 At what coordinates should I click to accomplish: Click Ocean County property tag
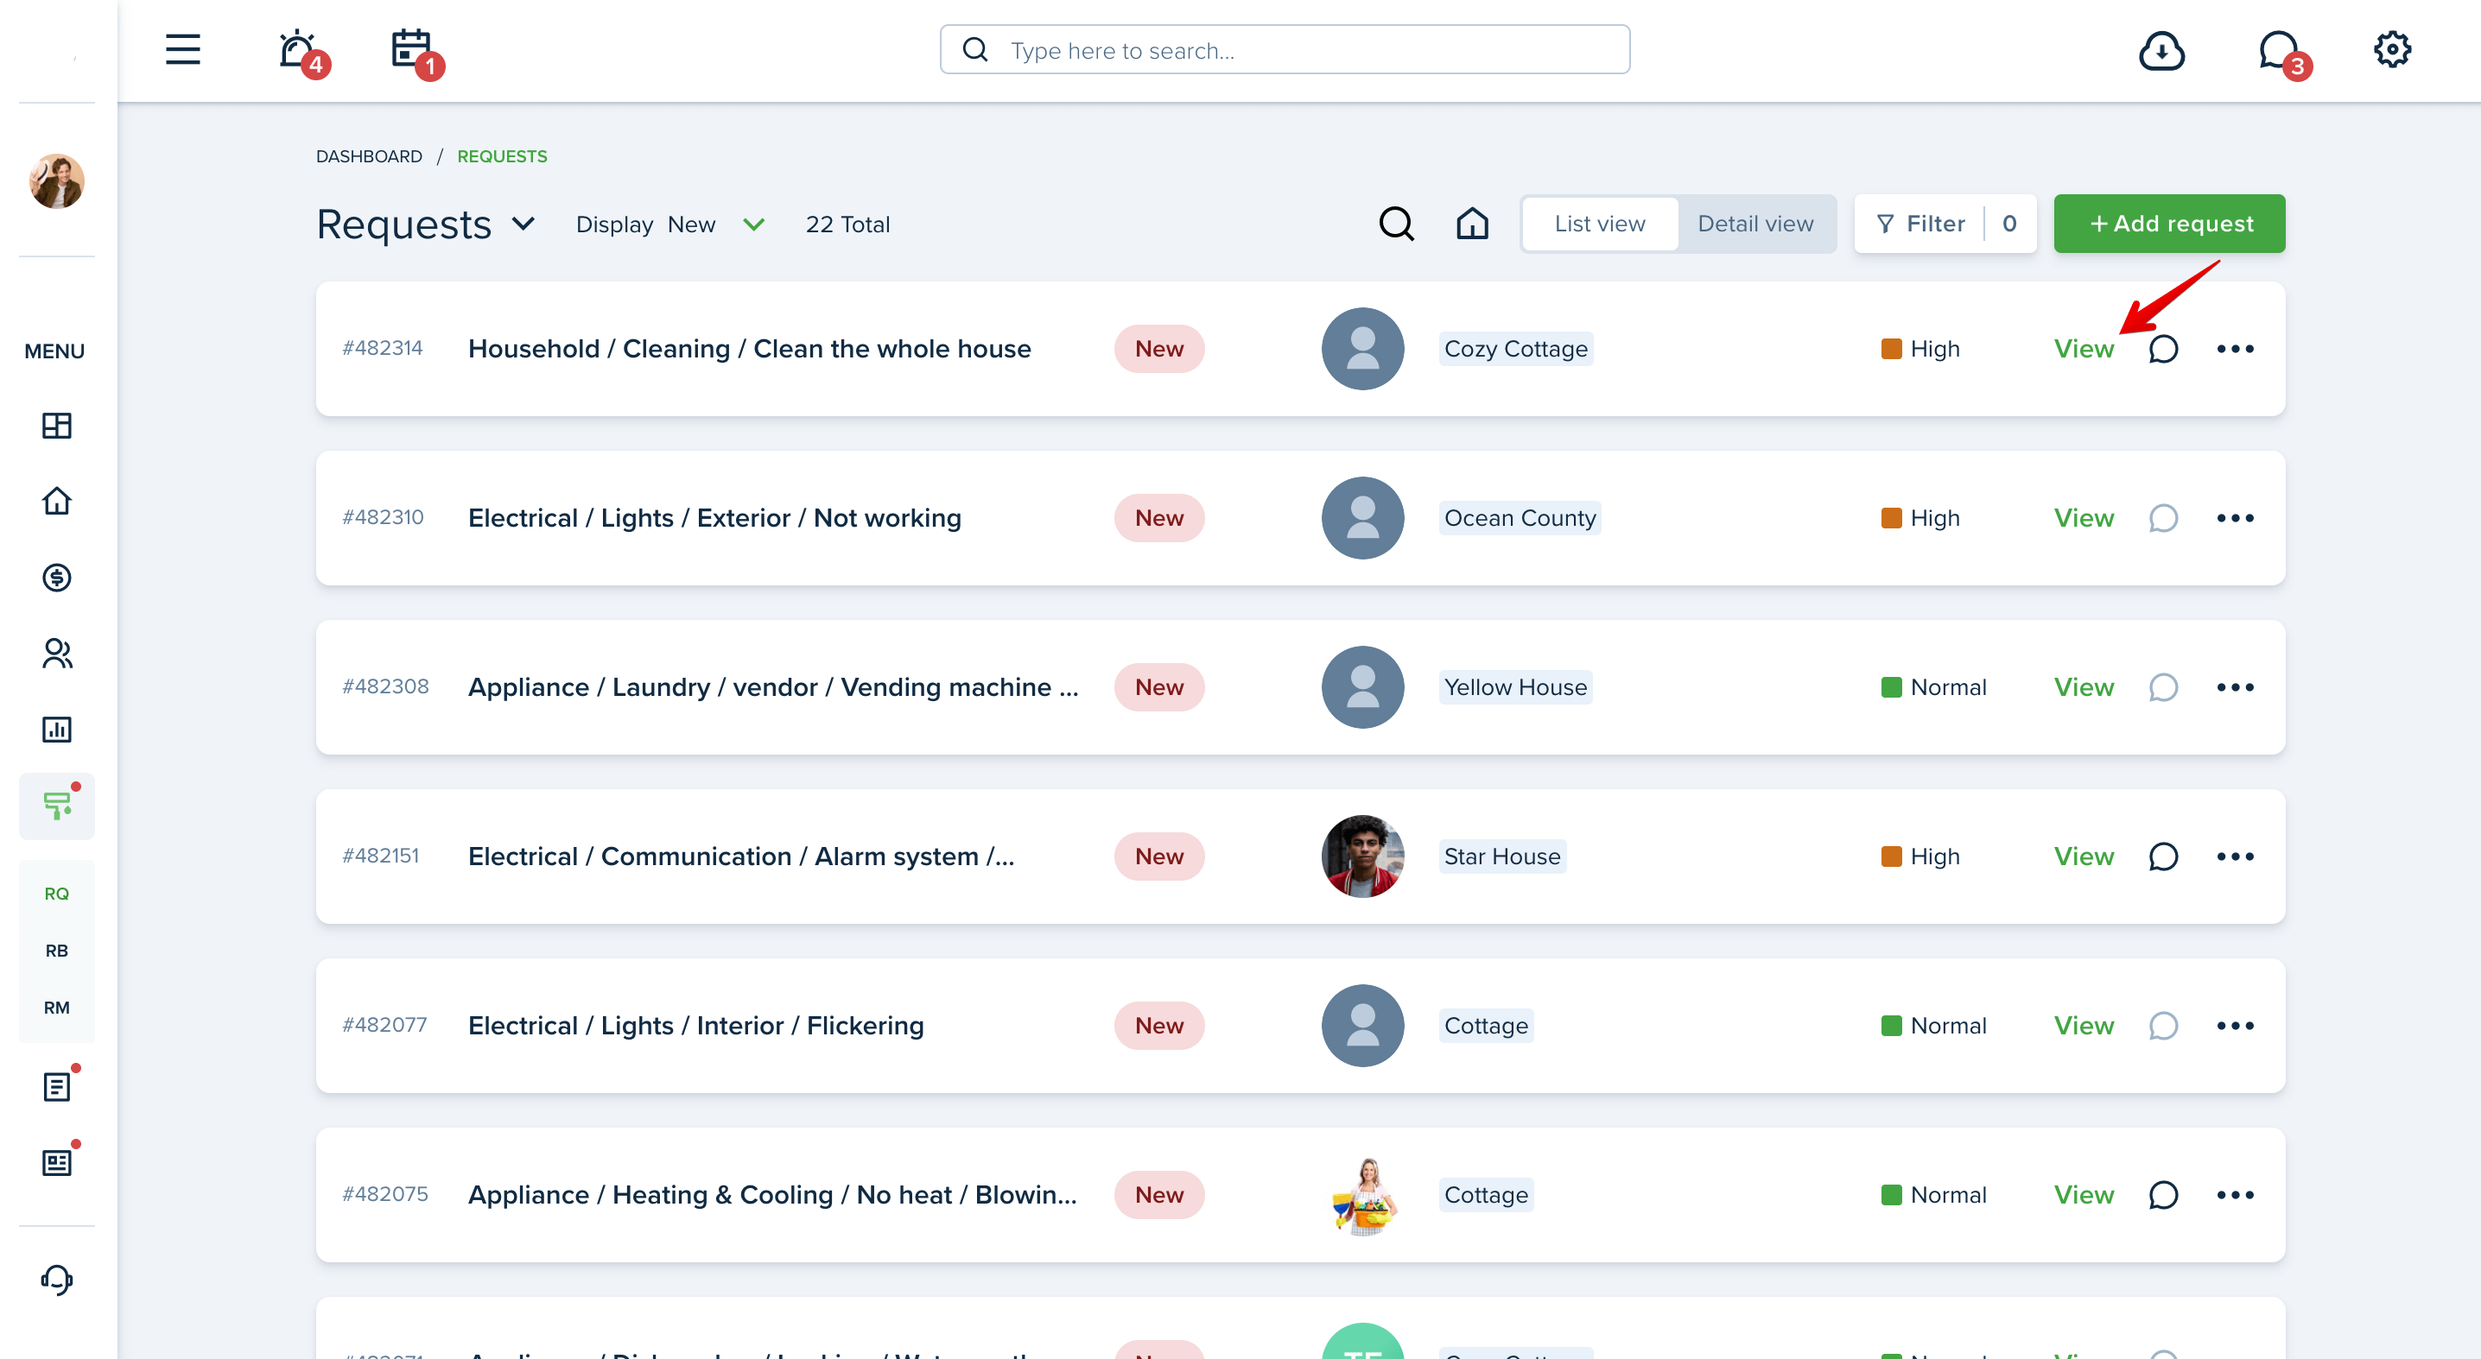click(x=1519, y=518)
